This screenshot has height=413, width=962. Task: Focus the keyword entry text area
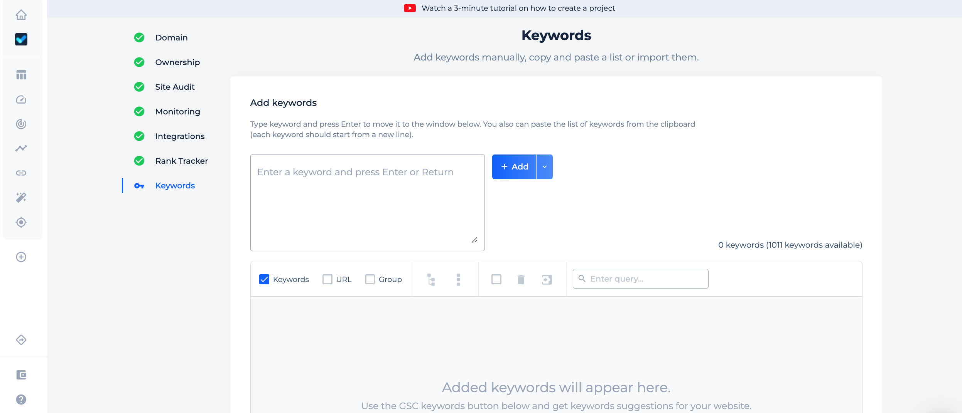coord(368,203)
